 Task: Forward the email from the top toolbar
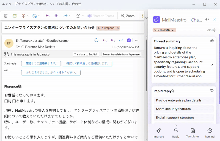tap(65, 16)
